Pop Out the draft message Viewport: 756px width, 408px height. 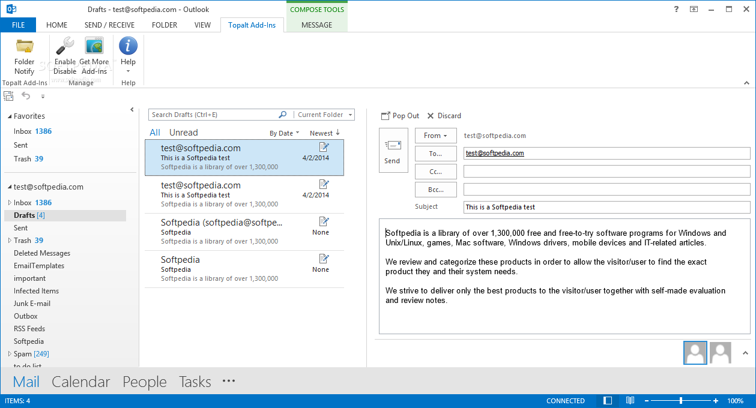[401, 116]
